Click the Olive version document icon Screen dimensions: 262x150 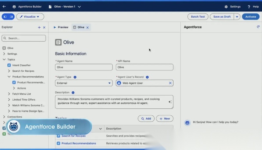pyautogui.click(x=50, y=7)
